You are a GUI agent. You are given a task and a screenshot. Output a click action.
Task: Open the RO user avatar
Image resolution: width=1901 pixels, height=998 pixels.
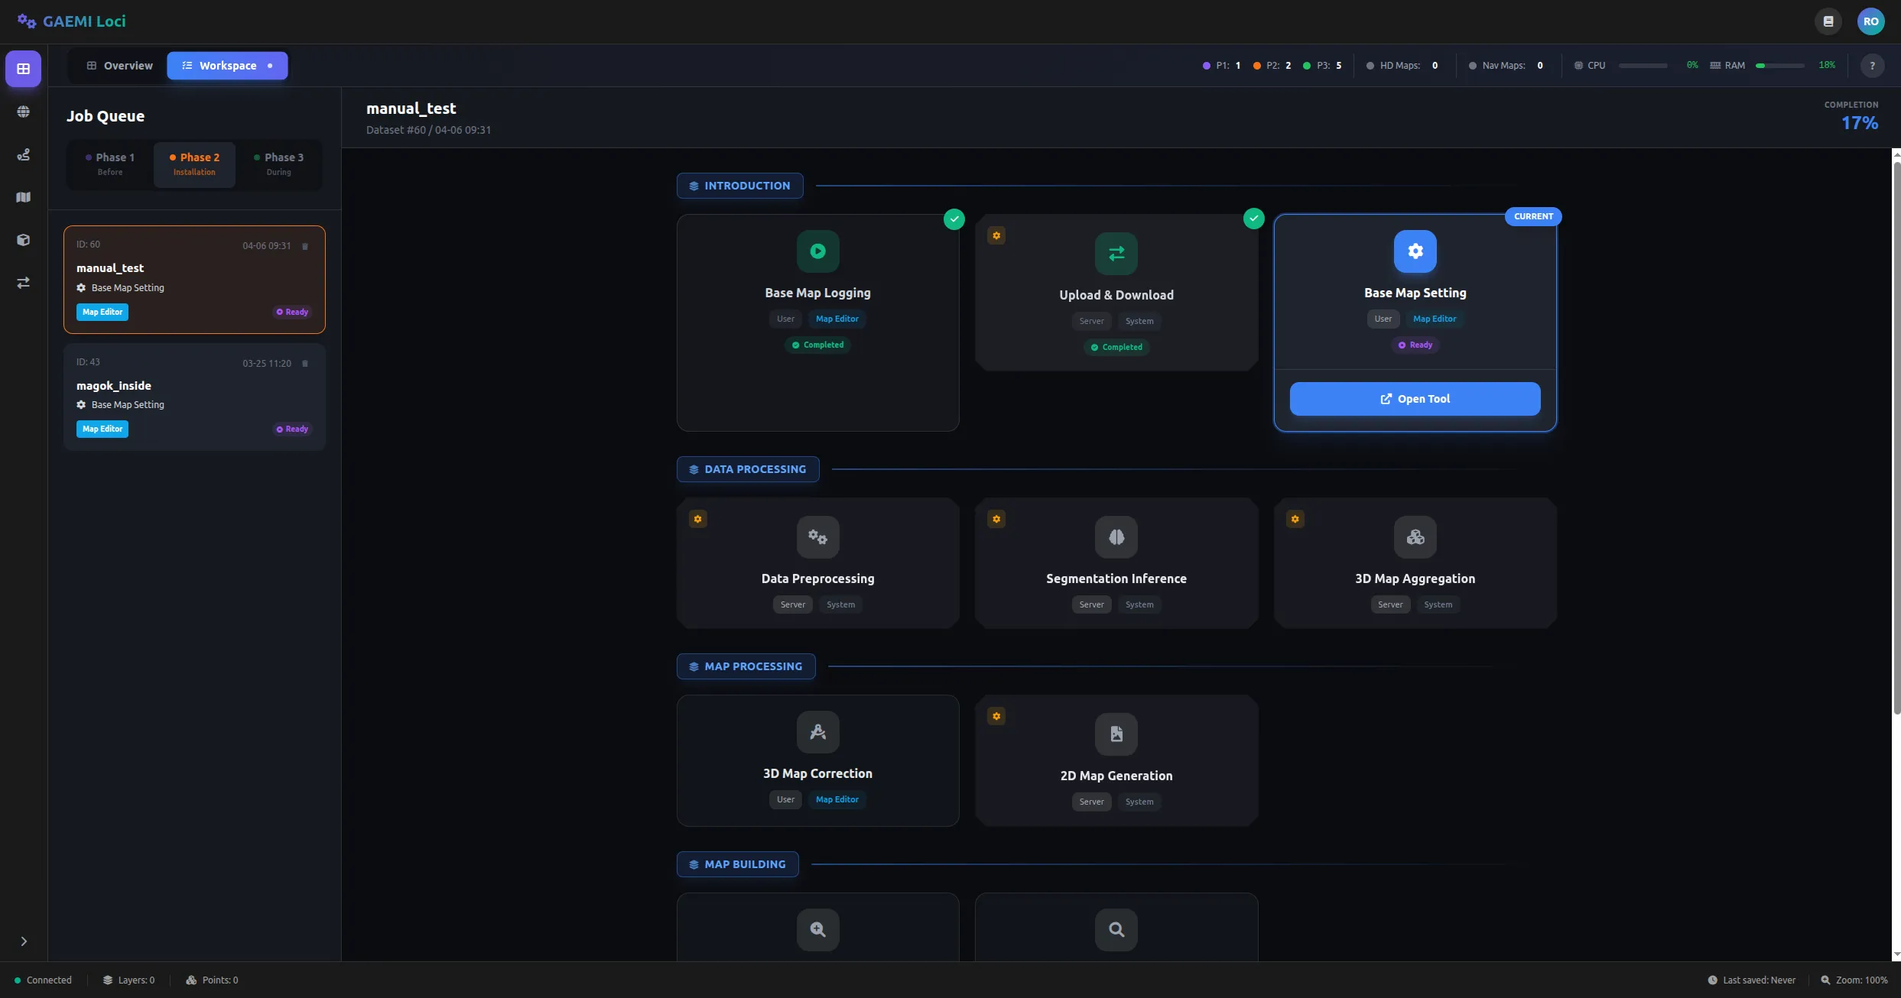tap(1870, 21)
